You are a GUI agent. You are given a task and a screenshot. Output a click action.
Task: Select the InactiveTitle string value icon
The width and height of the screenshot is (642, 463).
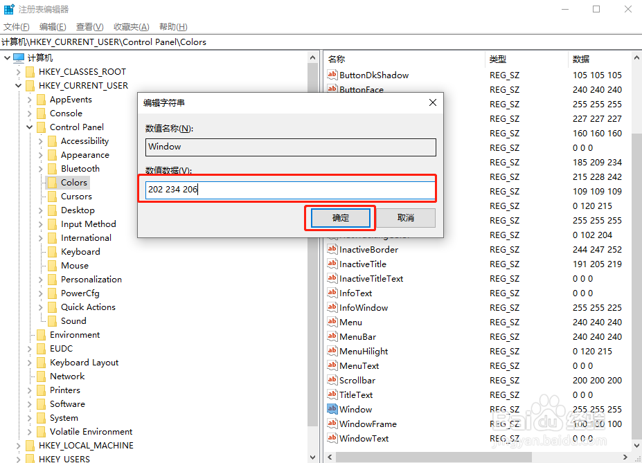pos(332,264)
